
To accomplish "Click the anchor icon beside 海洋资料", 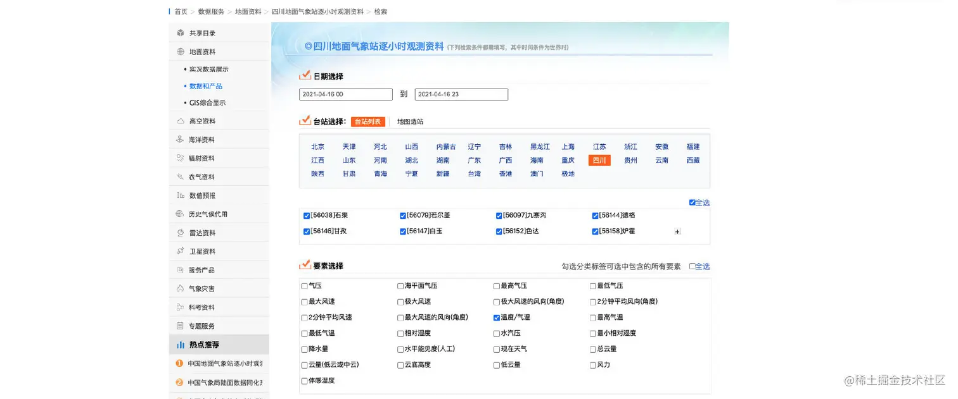I will pyautogui.click(x=181, y=140).
